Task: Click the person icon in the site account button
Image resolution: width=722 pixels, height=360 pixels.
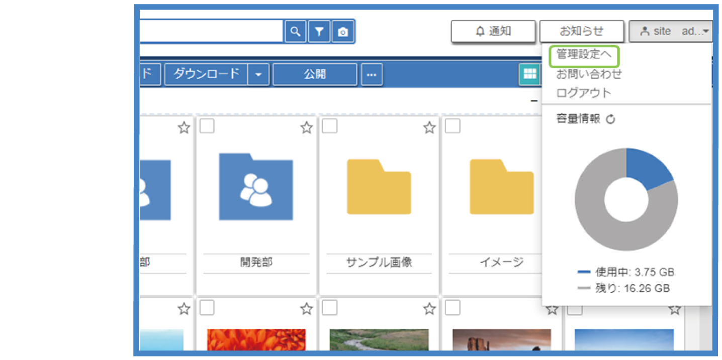Action: (x=644, y=31)
